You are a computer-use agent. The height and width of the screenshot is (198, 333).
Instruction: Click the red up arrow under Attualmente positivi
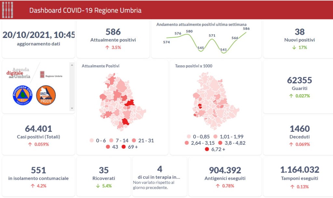107,47
